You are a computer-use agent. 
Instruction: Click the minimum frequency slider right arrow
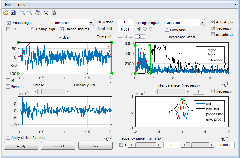[159, 145]
